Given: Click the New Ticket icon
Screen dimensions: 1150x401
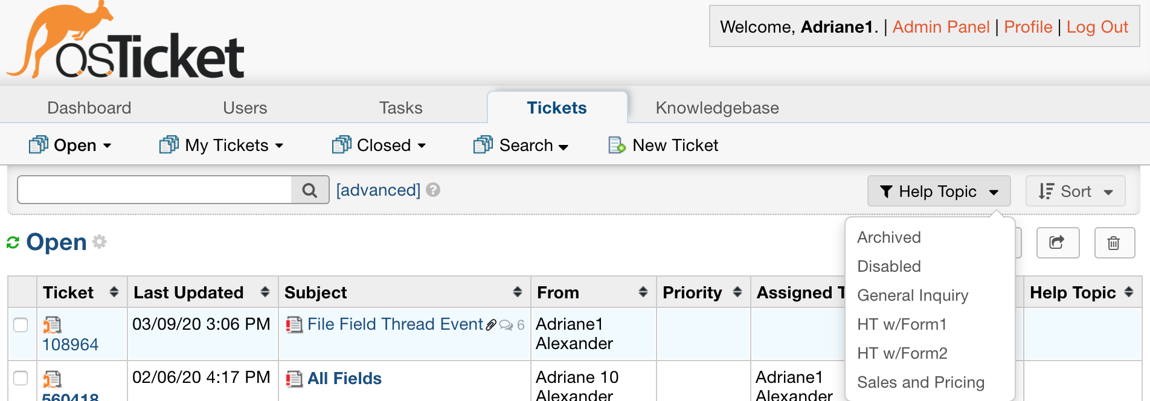Looking at the screenshot, I should [x=616, y=146].
